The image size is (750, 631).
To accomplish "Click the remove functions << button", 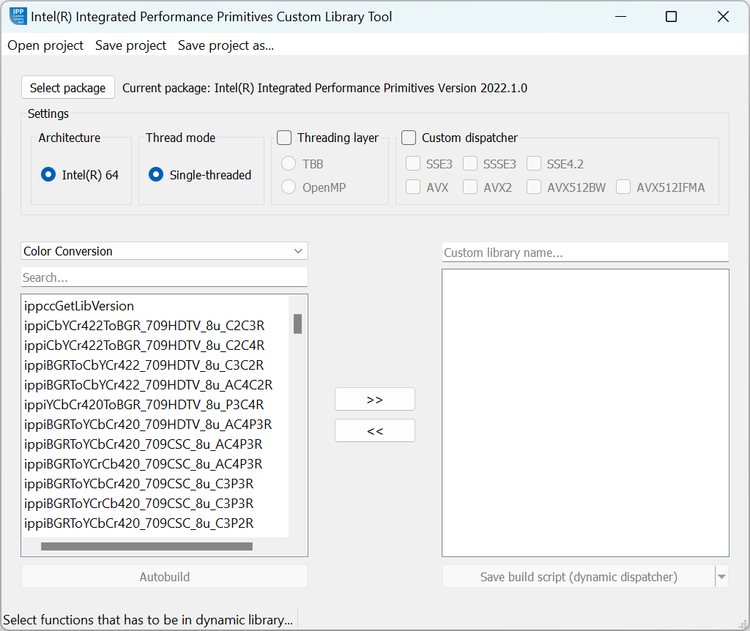I will pyautogui.click(x=375, y=431).
